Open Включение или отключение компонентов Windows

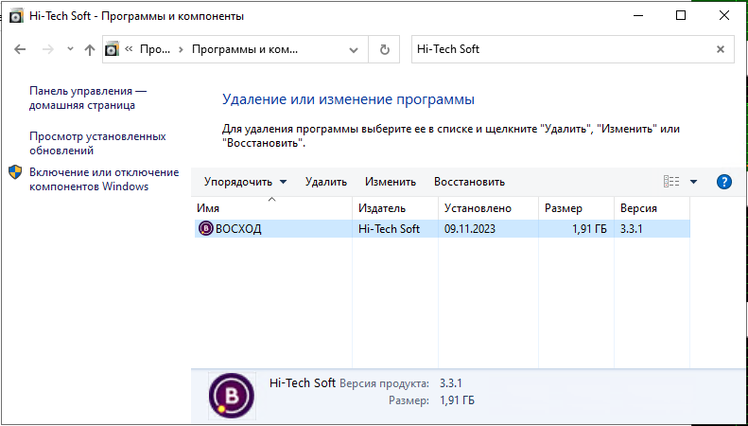[x=103, y=179]
